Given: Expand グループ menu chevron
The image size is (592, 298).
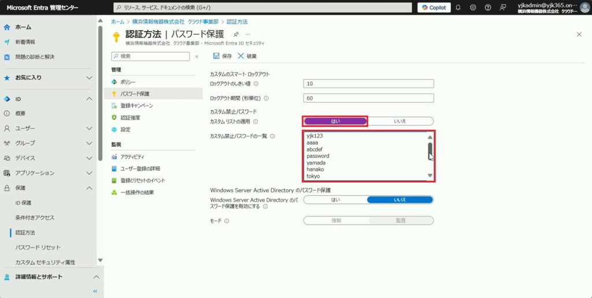Looking at the screenshot, I should click(89, 143).
